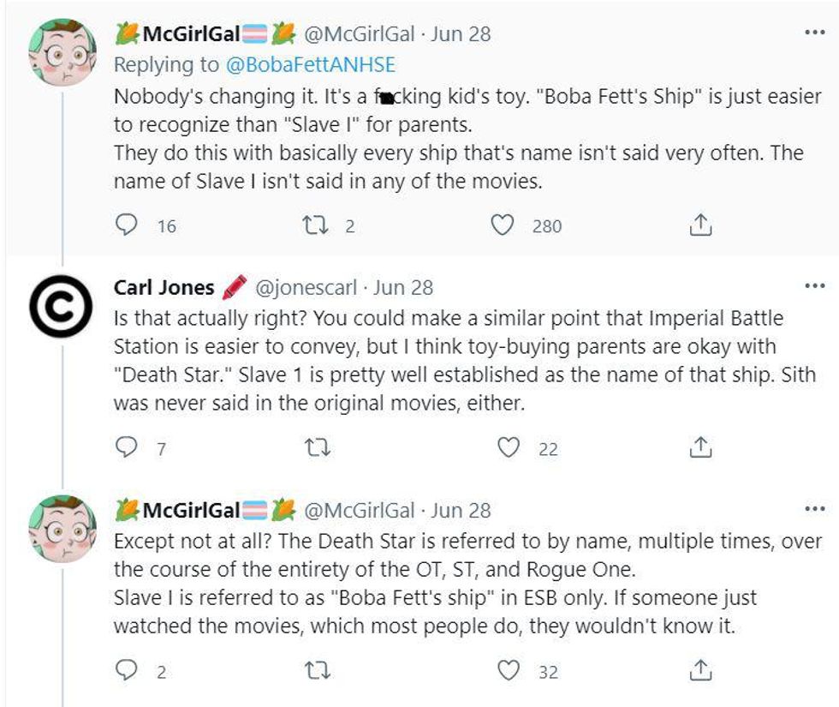Reply to Carl Jones's tweet
839x707 pixels.
tap(125, 447)
